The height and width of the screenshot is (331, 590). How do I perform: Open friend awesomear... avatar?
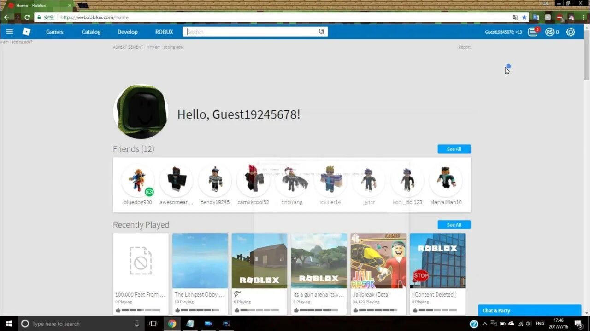pyautogui.click(x=176, y=181)
